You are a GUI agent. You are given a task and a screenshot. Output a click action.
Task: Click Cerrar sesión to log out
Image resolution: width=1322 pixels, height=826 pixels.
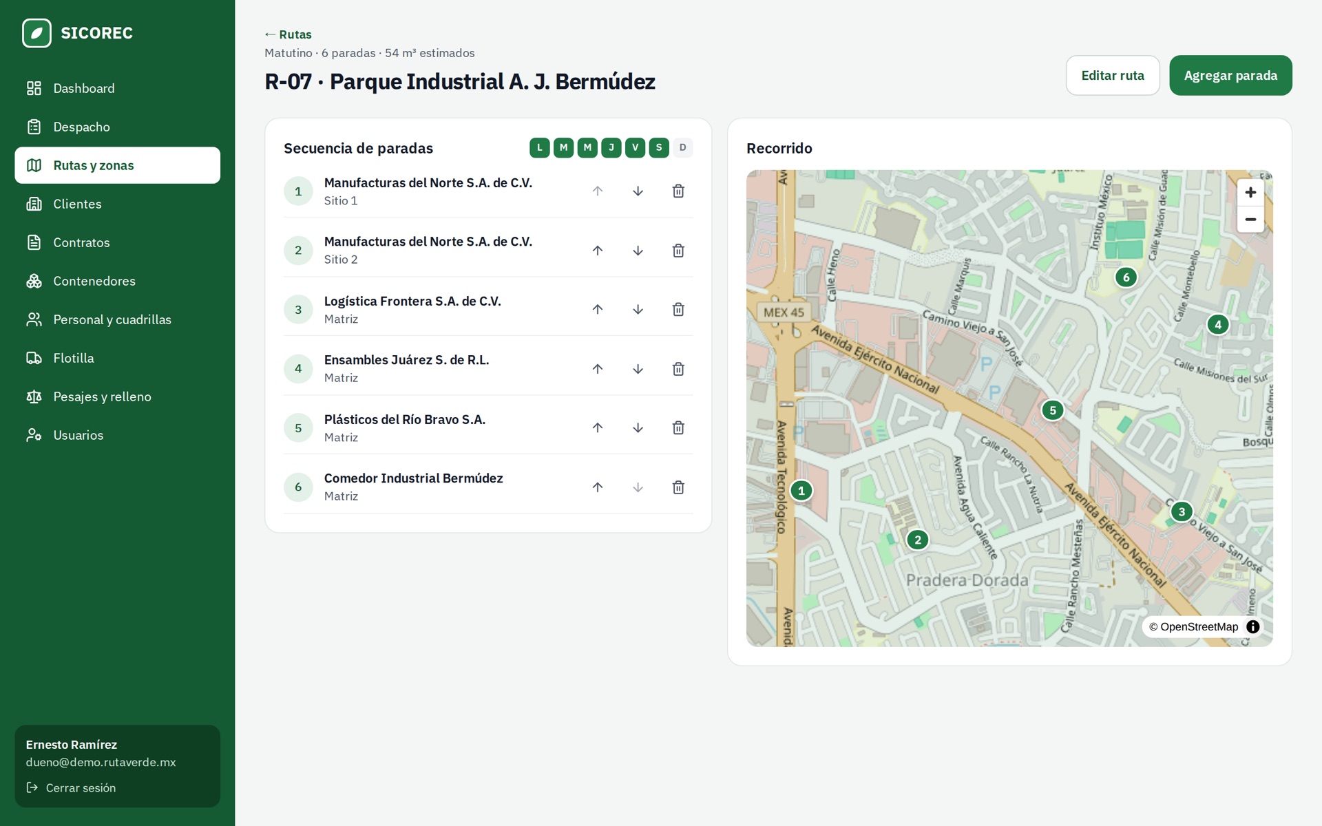(x=71, y=787)
